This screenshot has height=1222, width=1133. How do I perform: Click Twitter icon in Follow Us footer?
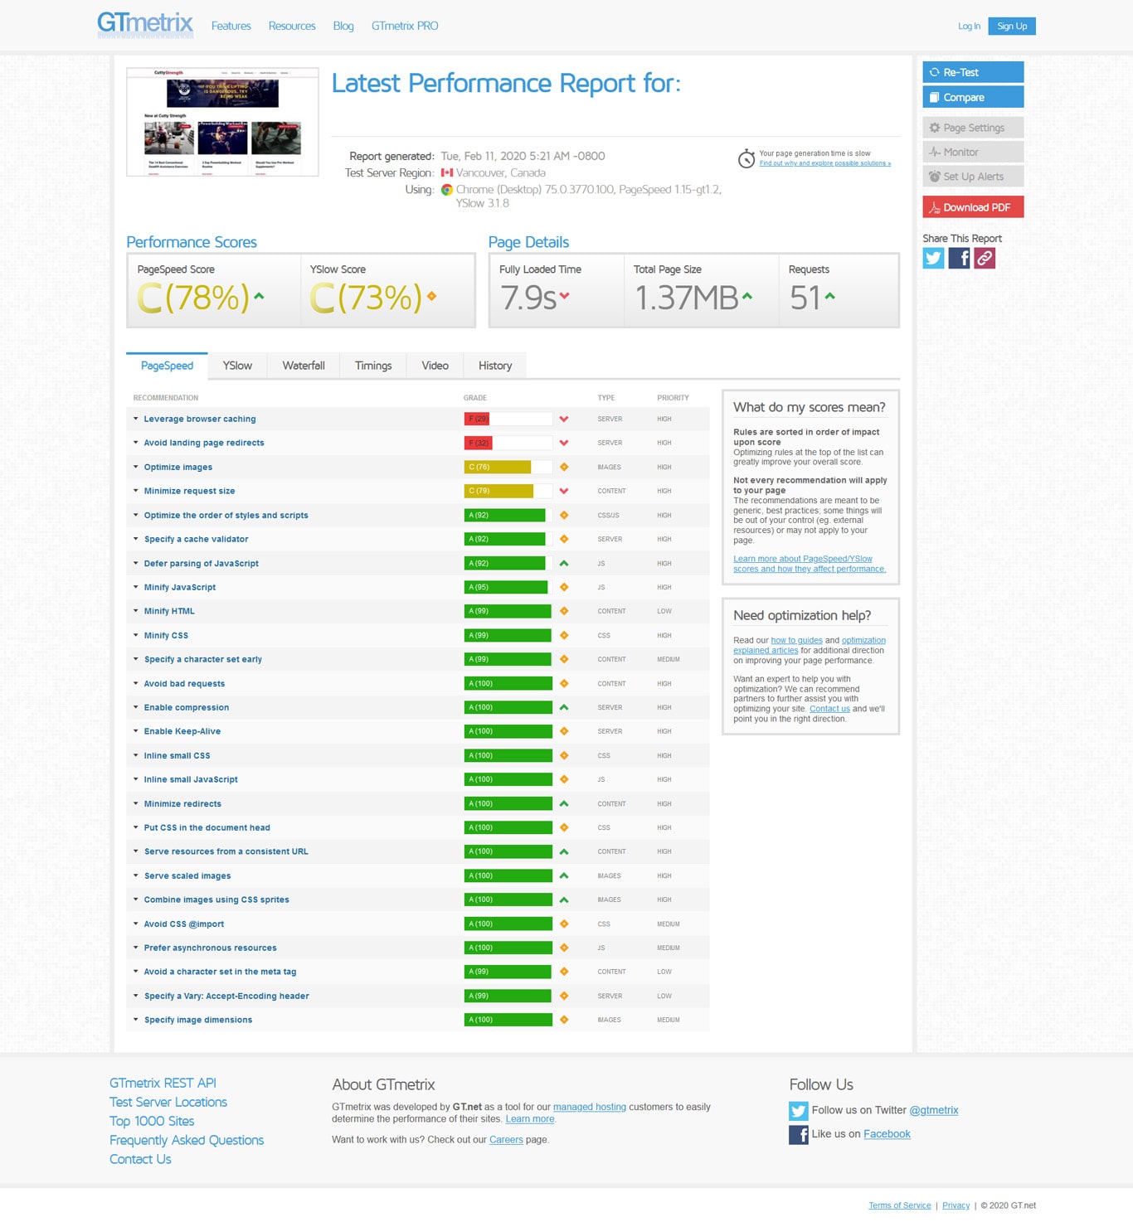pyautogui.click(x=799, y=1111)
